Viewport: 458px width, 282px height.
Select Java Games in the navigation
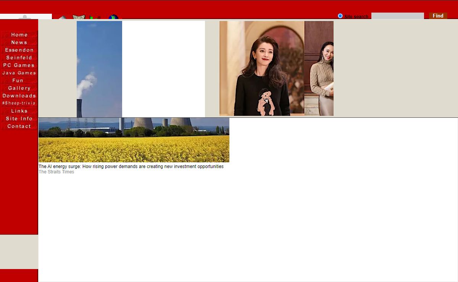[x=19, y=73]
